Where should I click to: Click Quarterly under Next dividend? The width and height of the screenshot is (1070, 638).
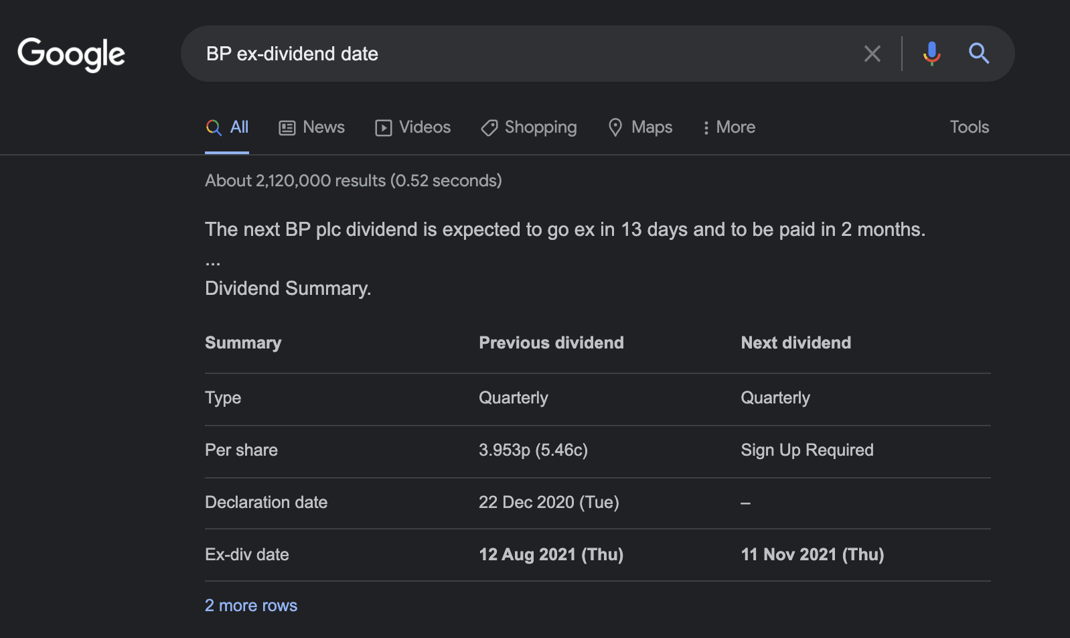tap(775, 398)
